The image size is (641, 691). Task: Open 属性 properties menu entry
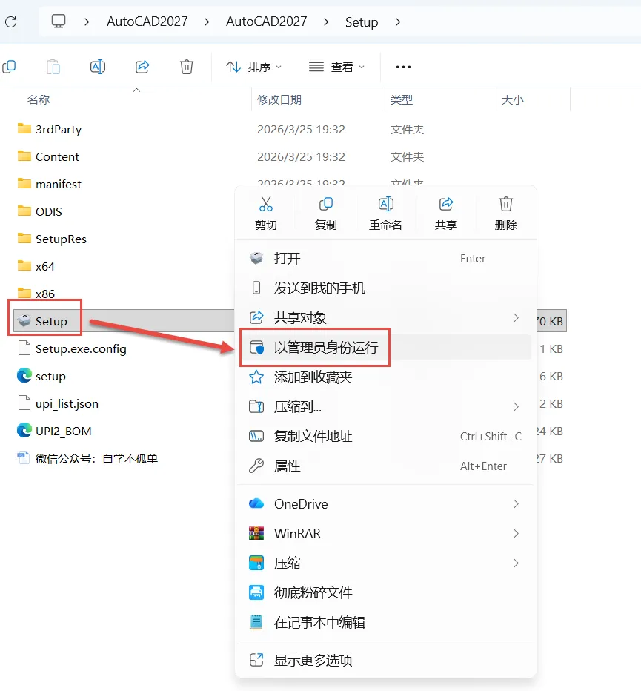tap(385, 466)
